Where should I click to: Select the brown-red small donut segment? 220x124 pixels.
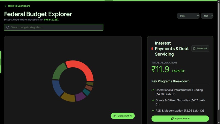coord(89,88)
